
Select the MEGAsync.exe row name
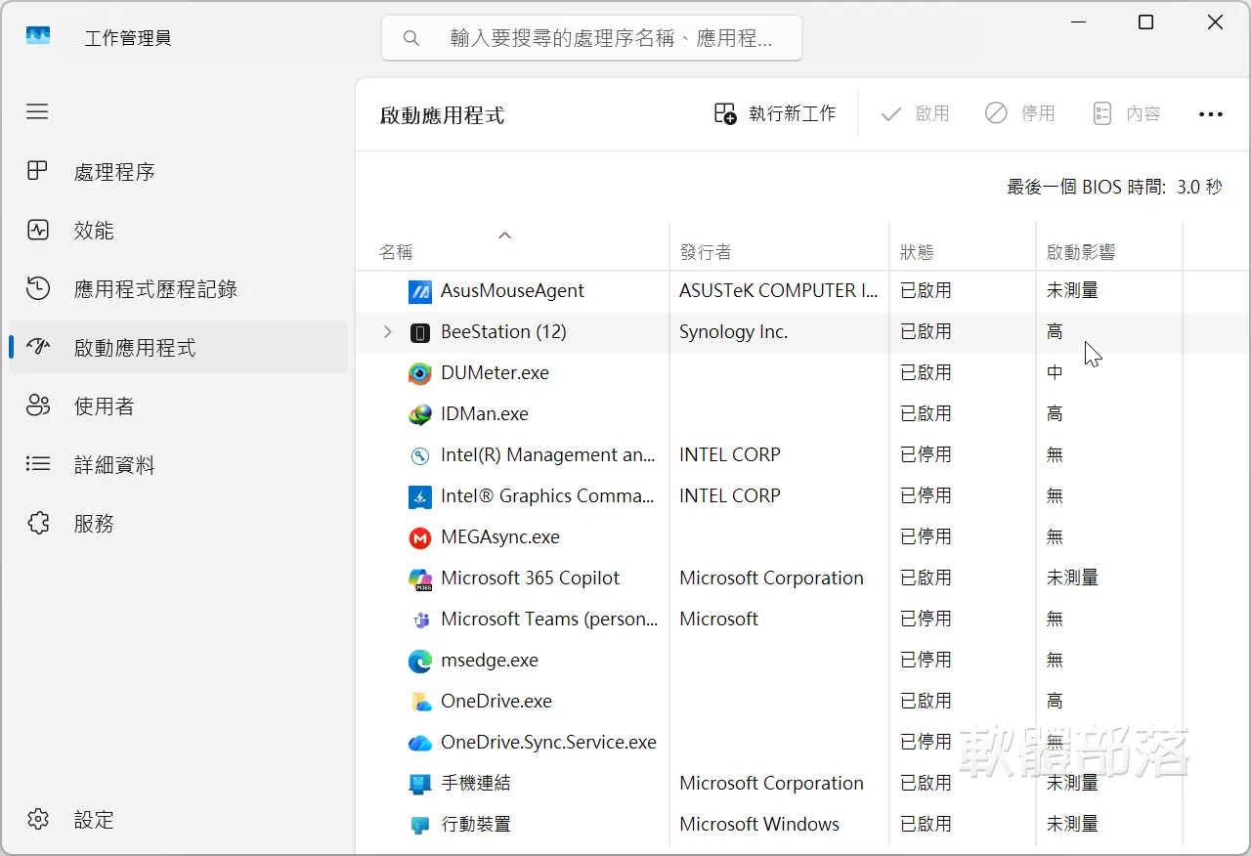pyautogui.click(x=500, y=537)
